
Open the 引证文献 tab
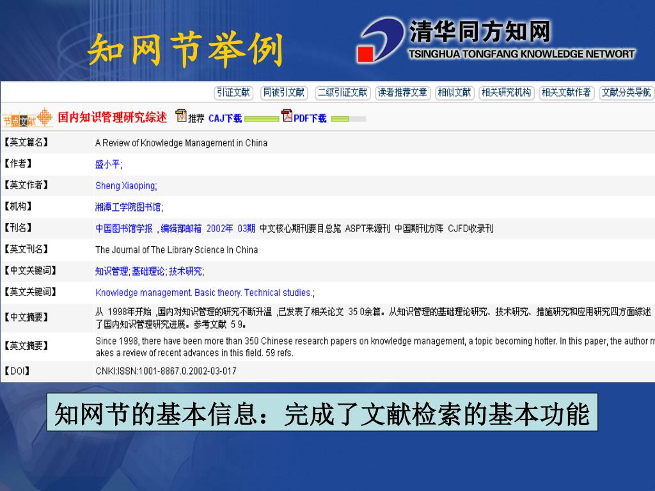click(x=233, y=92)
